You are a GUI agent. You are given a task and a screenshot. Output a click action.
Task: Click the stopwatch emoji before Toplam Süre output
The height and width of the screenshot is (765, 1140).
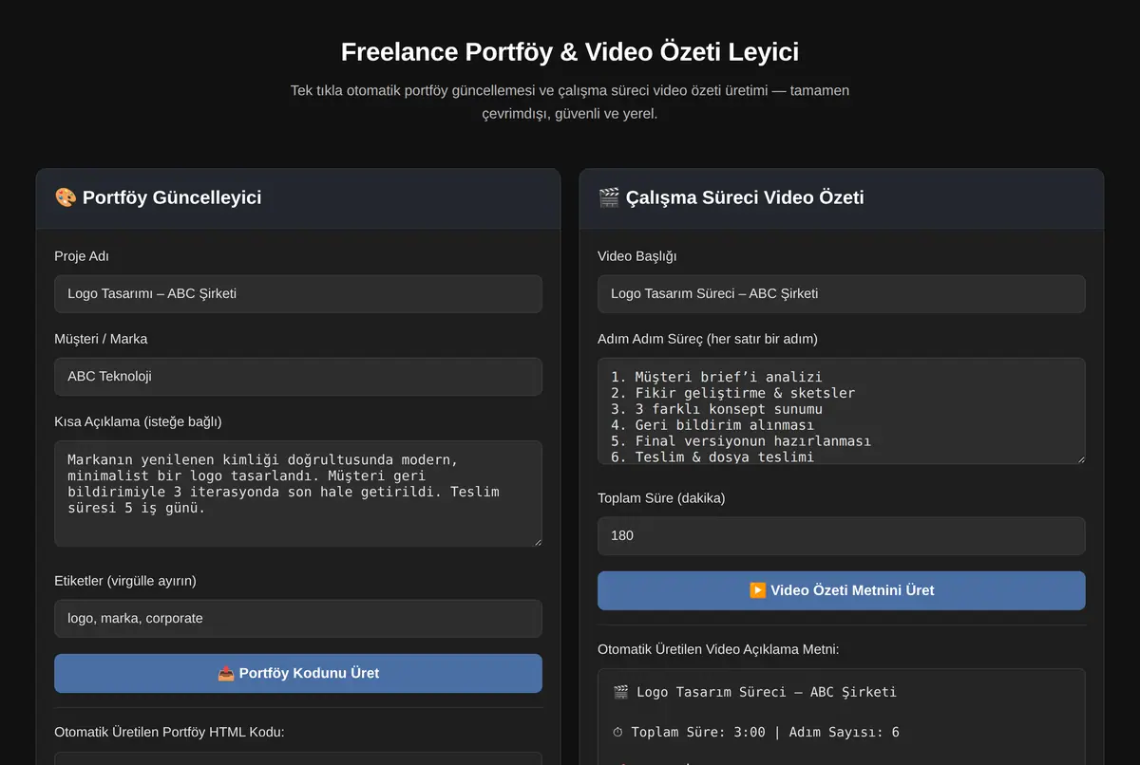point(618,733)
